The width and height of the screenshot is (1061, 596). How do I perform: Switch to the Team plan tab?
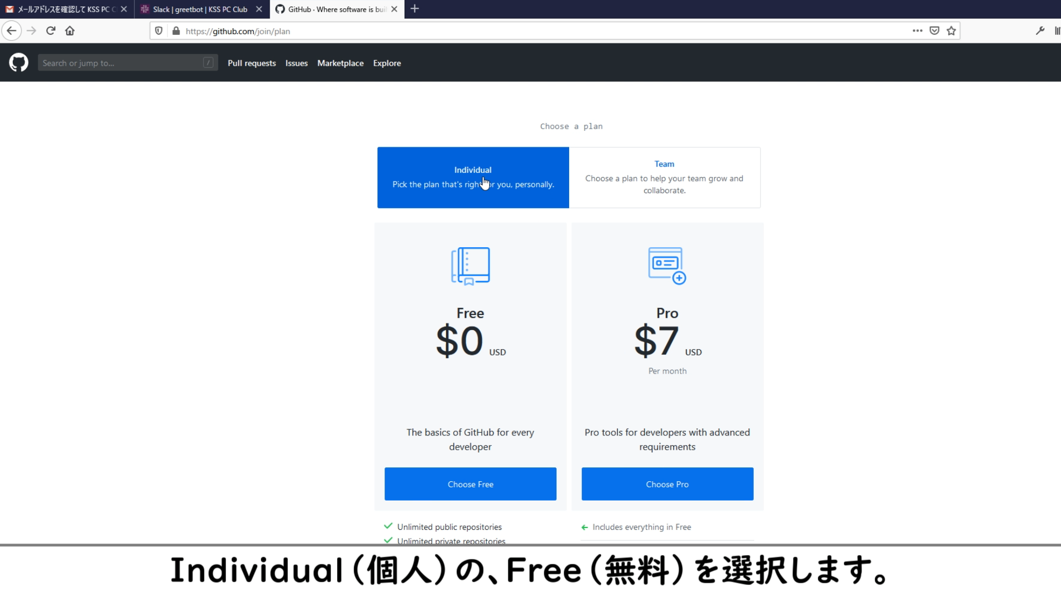(664, 177)
